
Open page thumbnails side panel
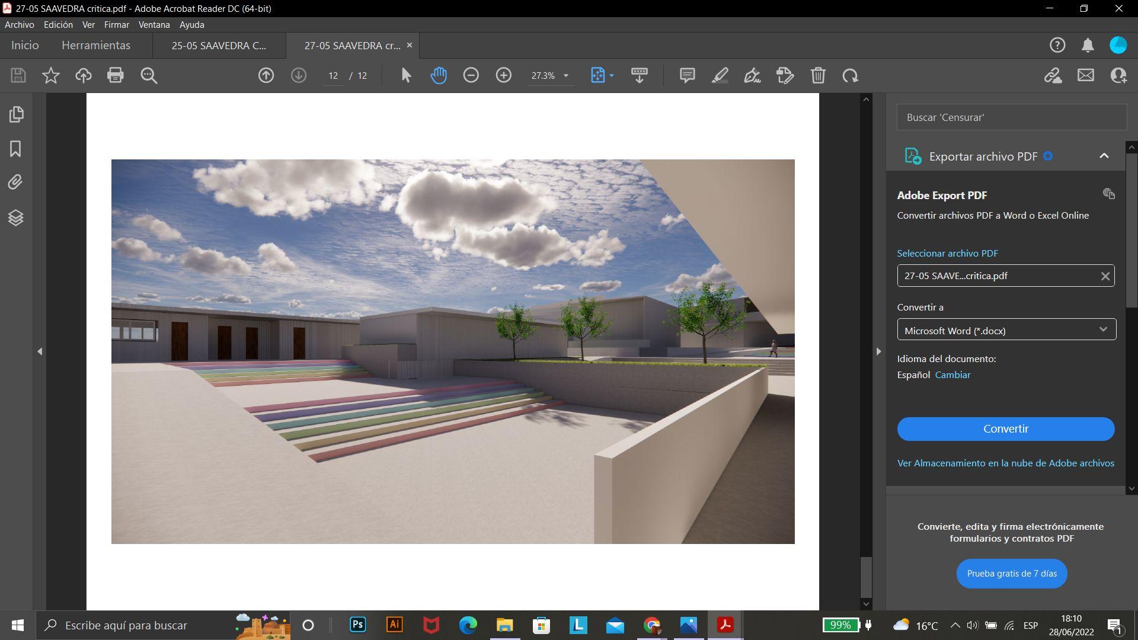tap(16, 114)
